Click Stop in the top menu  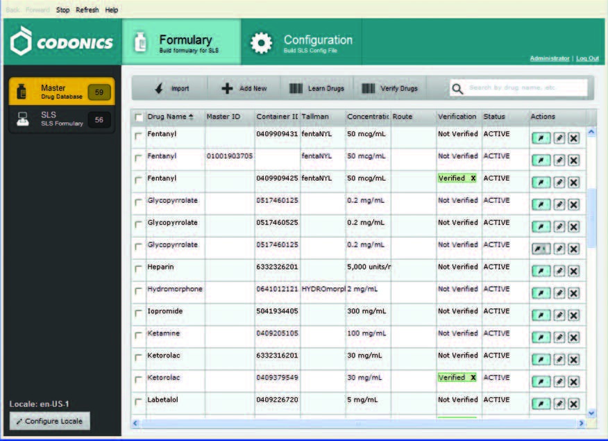(62, 10)
